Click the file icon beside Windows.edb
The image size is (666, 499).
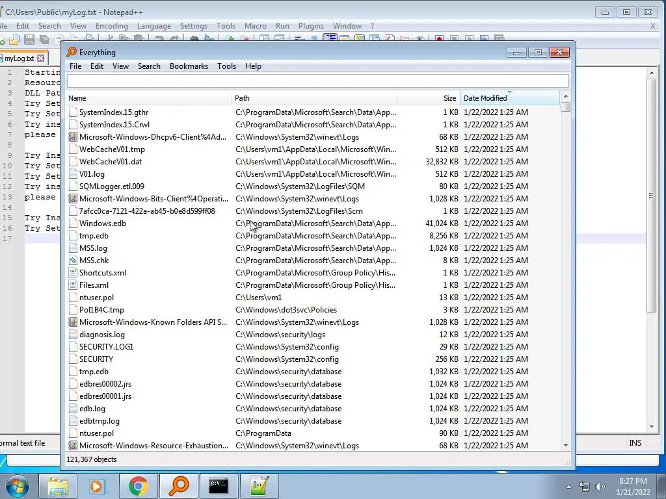coord(73,224)
